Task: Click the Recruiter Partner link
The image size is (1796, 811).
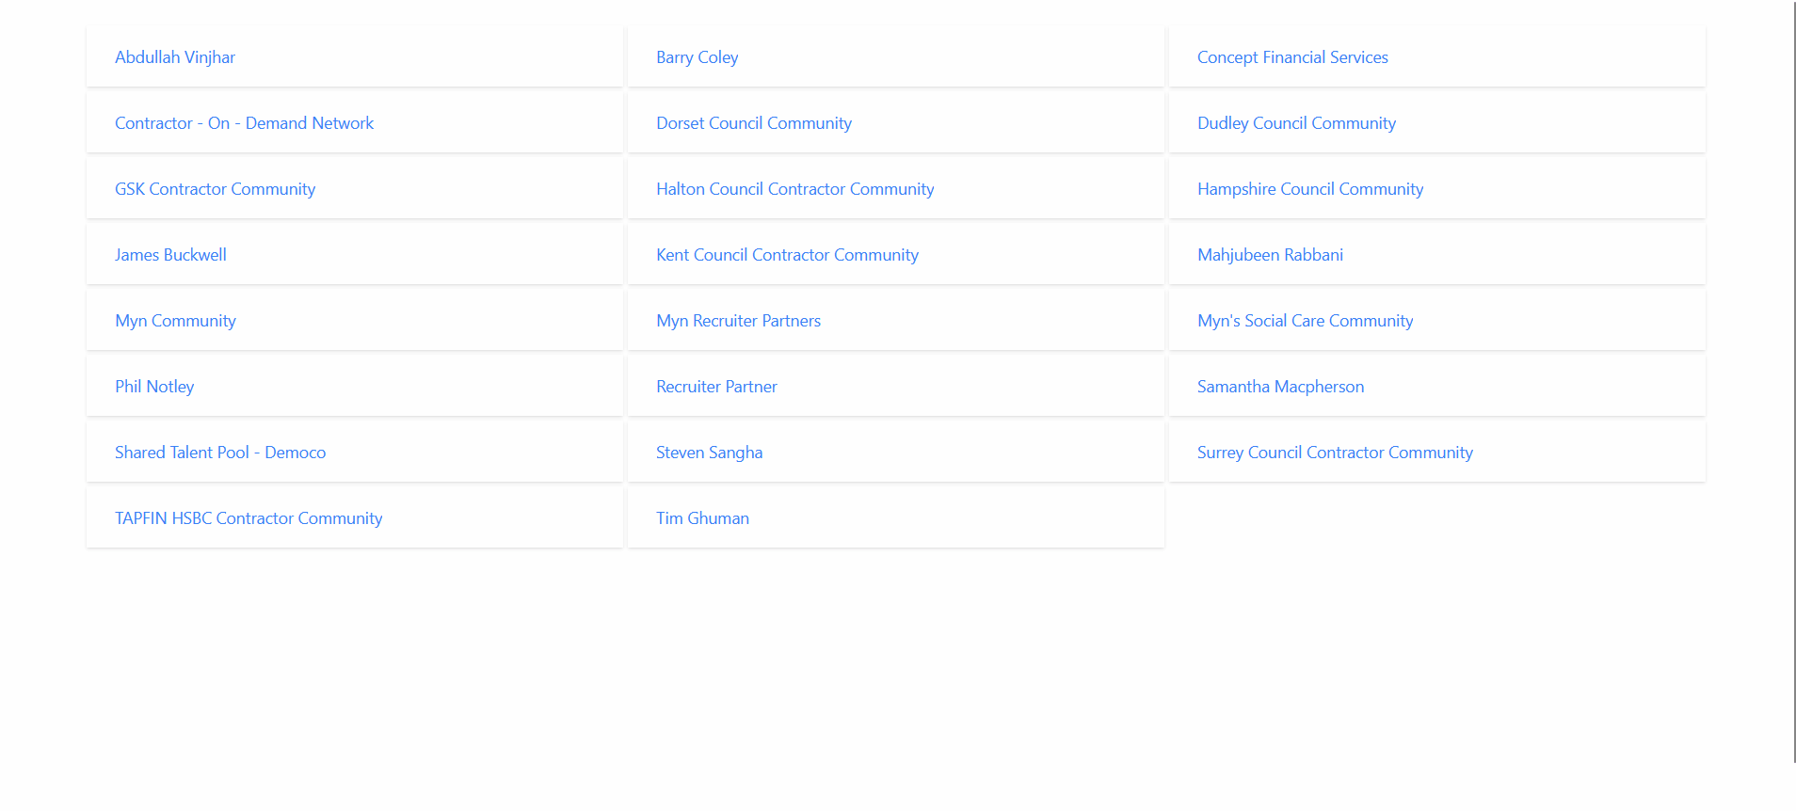Action: (x=716, y=387)
